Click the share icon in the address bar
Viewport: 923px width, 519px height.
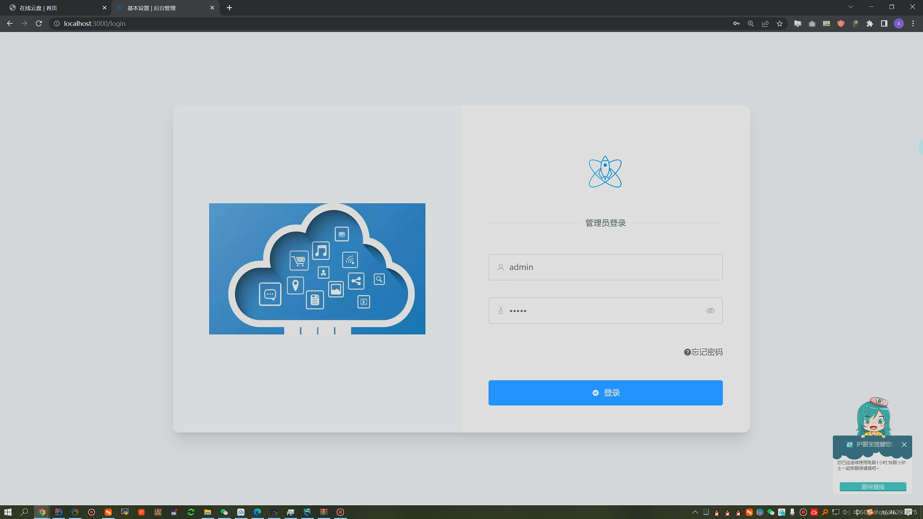(765, 23)
